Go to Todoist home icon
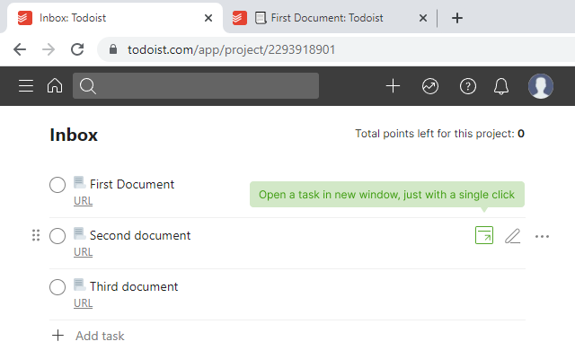The image size is (575, 359). click(x=55, y=86)
